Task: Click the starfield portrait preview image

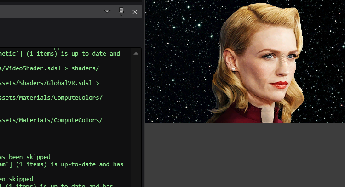Action: click(x=245, y=62)
